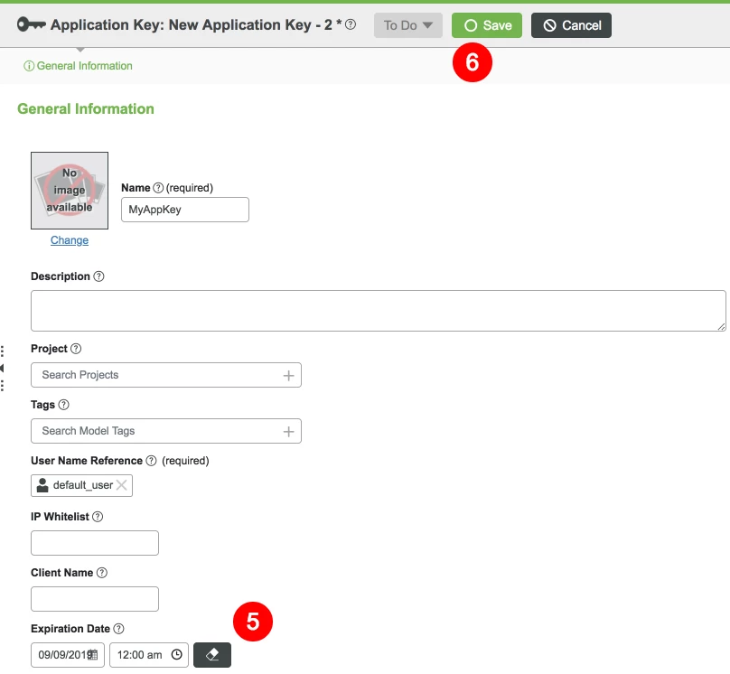Show help for Project field

click(76, 348)
